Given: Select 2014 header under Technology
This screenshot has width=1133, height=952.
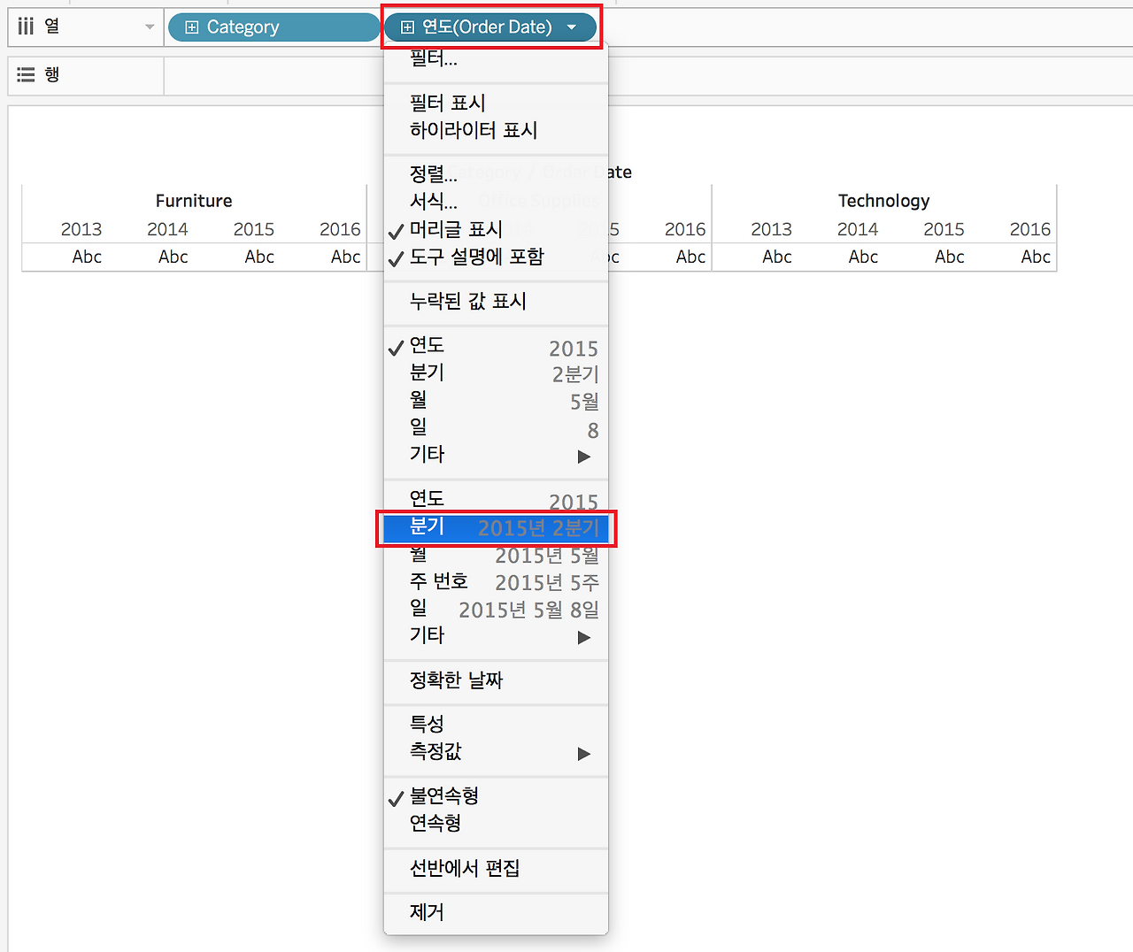Looking at the screenshot, I should 858,229.
